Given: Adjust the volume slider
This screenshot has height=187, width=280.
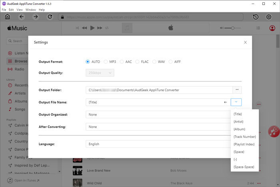Looking at the screenshot, I should pyautogui.click(x=233, y=28).
